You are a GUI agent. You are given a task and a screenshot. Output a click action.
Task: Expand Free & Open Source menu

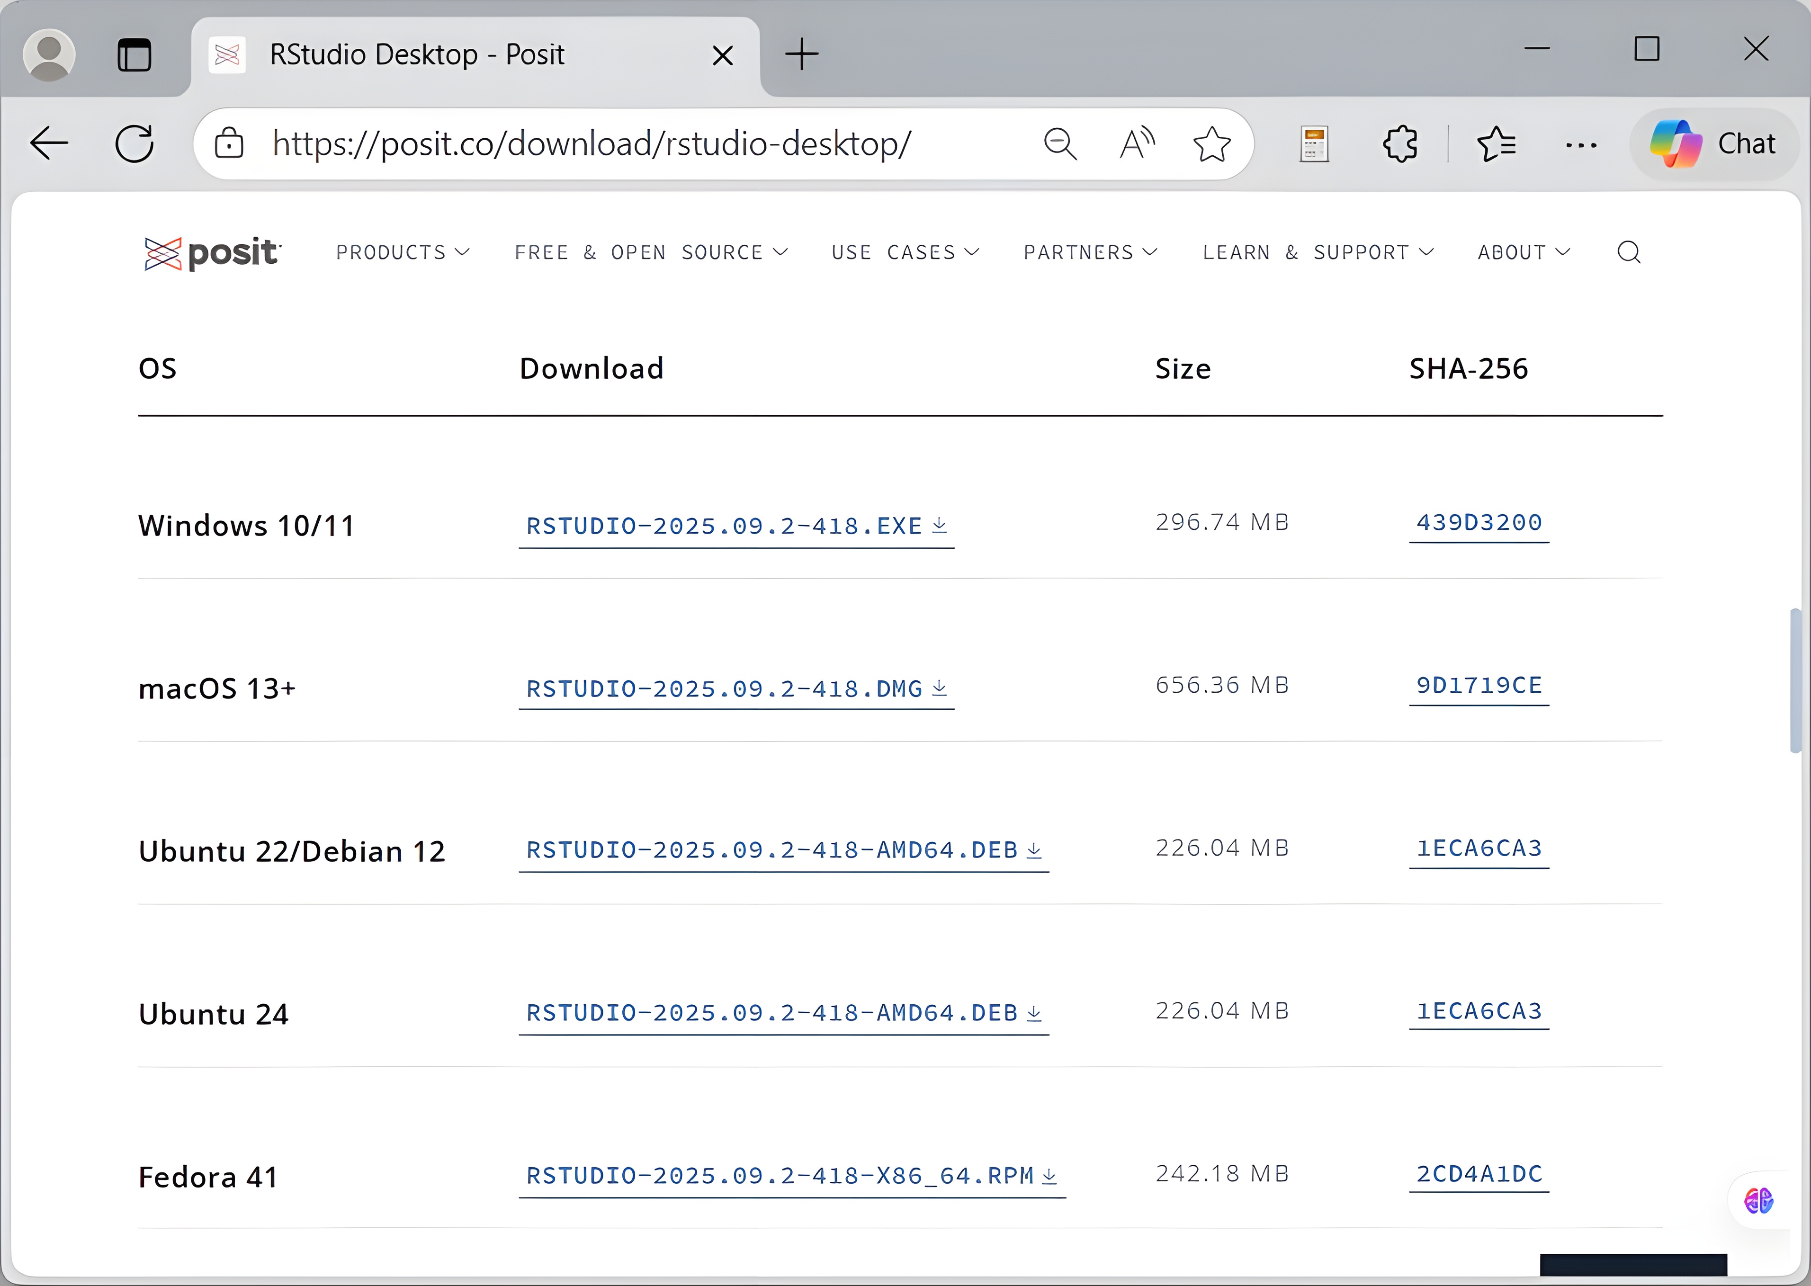(x=651, y=253)
